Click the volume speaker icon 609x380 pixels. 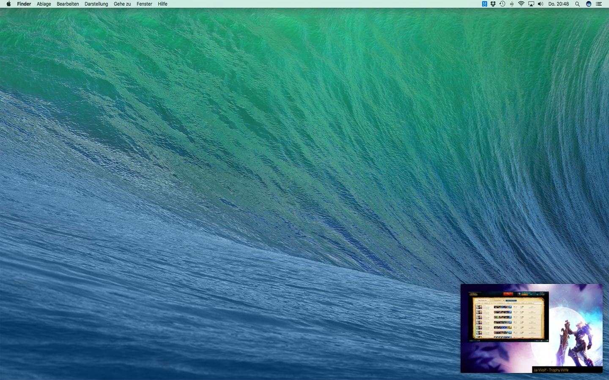coord(540,4)
